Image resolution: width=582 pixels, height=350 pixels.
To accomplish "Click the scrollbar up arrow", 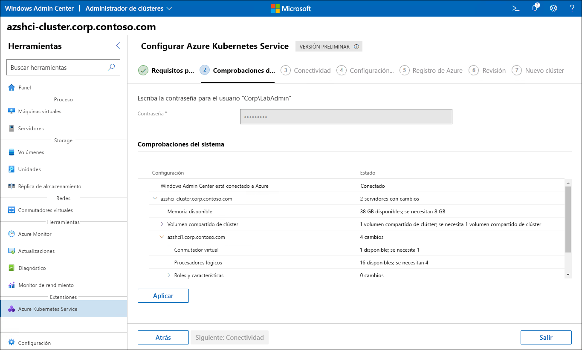I will tap(568, 182).
